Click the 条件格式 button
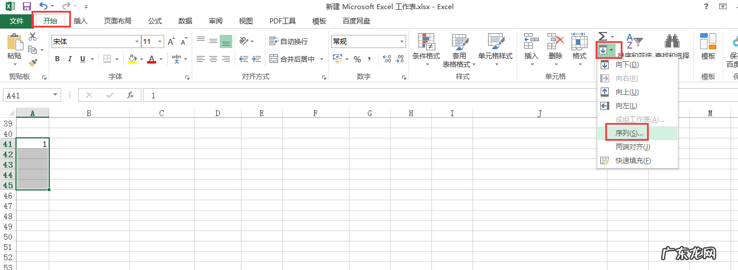The height and width of the screenshot is (270, 738). (x=426, y=55)
